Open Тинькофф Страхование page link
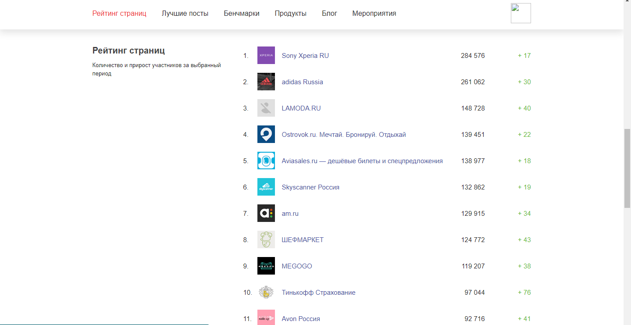631x325 pixels. coord(318,293)
